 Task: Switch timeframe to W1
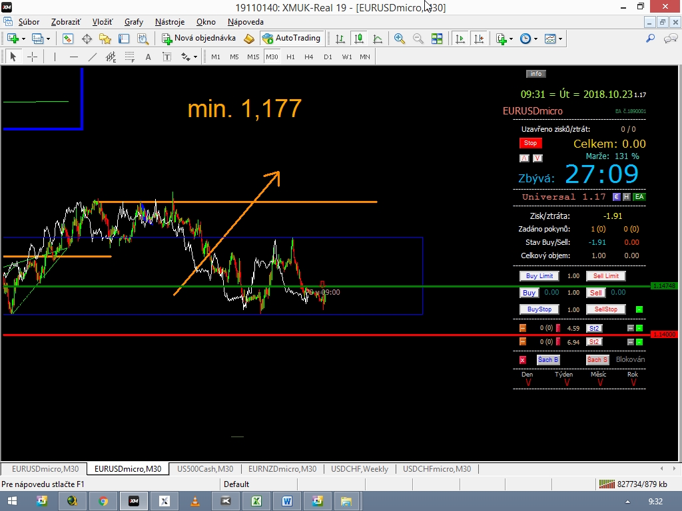(x=346, y=57)
